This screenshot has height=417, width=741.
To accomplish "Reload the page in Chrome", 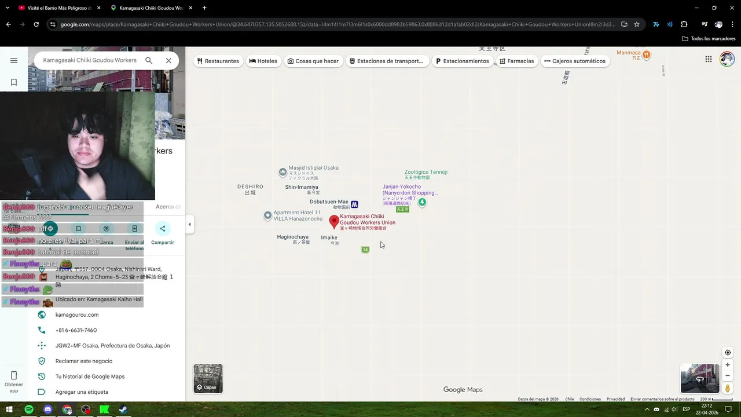I will pos(36,24).
